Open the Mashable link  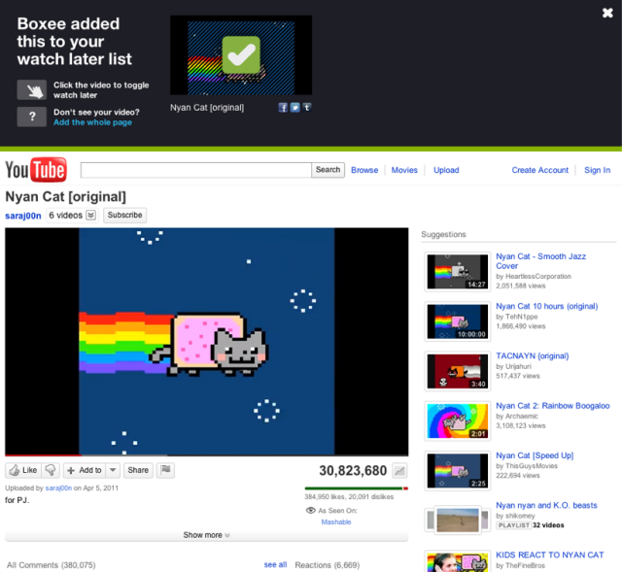(x=336, y=522)
